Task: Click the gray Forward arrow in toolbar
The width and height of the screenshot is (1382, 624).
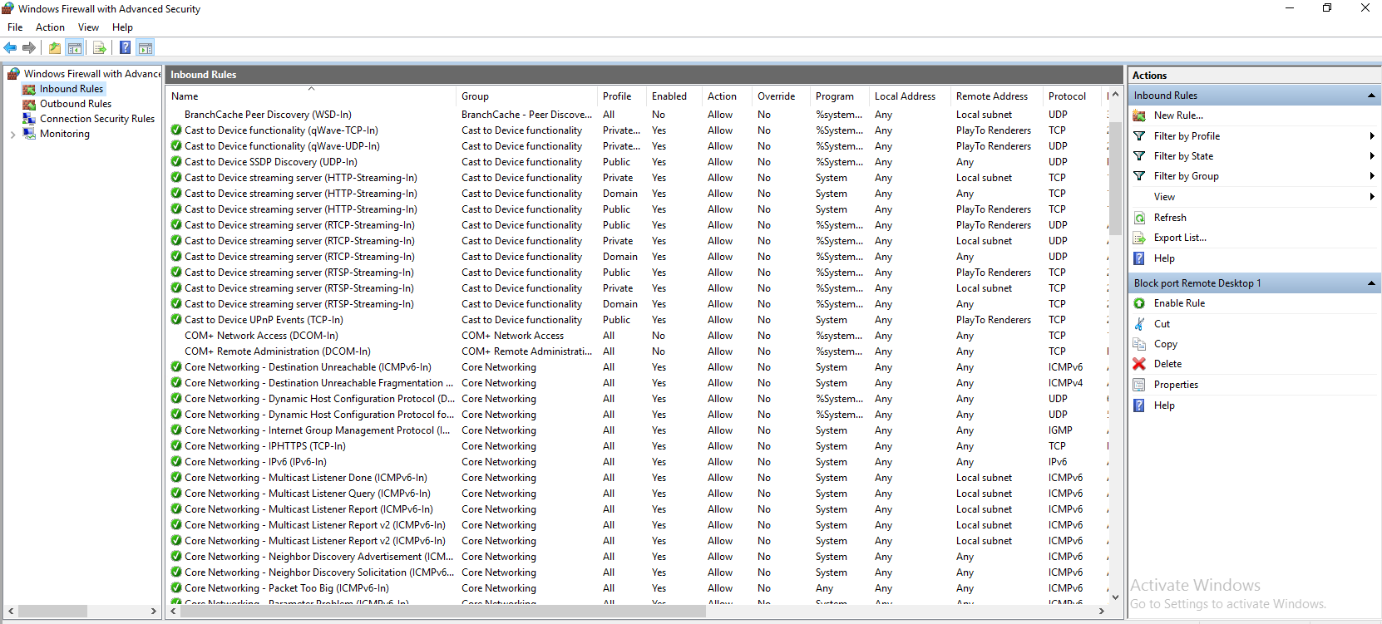Action: [29, 48]
